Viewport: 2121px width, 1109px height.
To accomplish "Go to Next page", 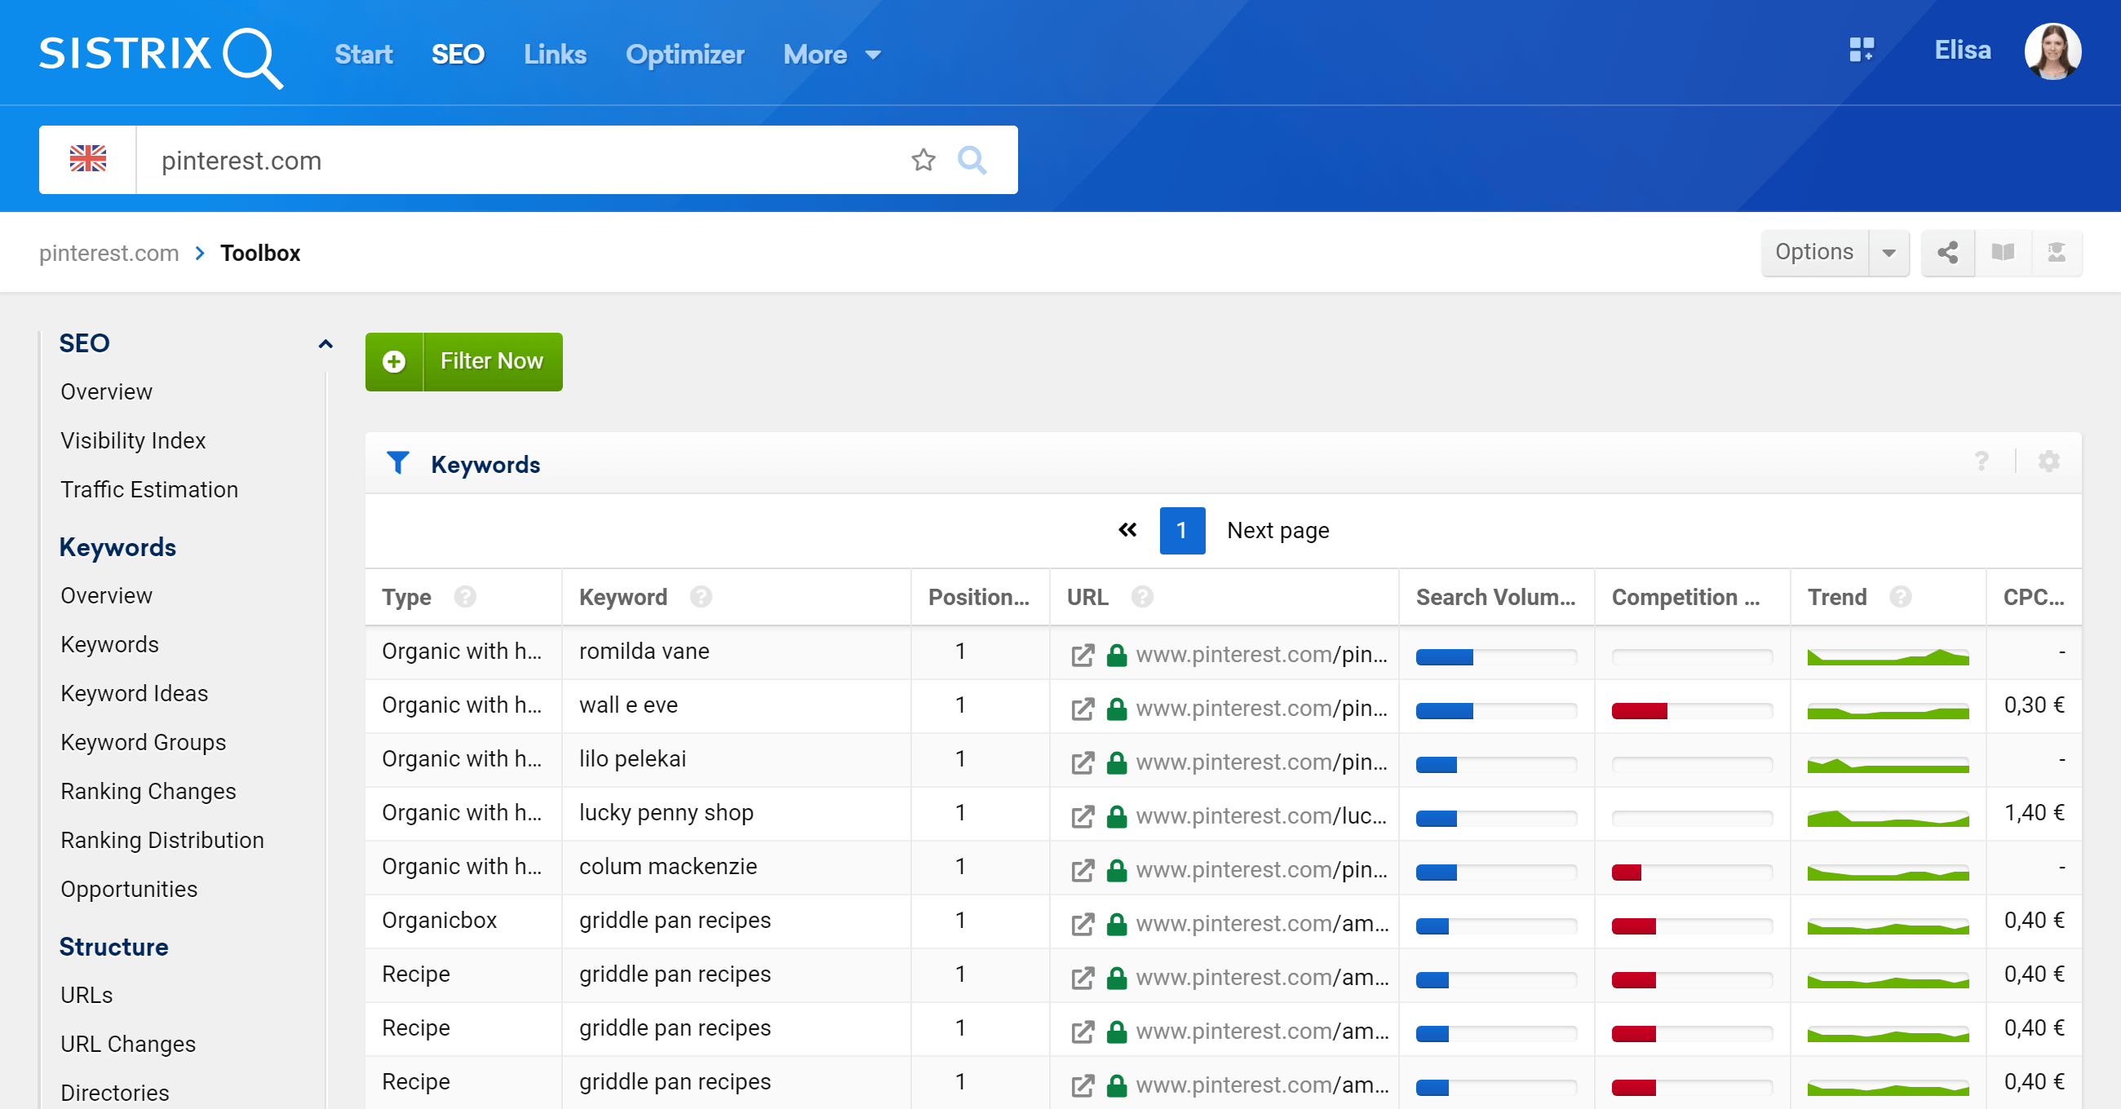I will tap(1277, 530).
